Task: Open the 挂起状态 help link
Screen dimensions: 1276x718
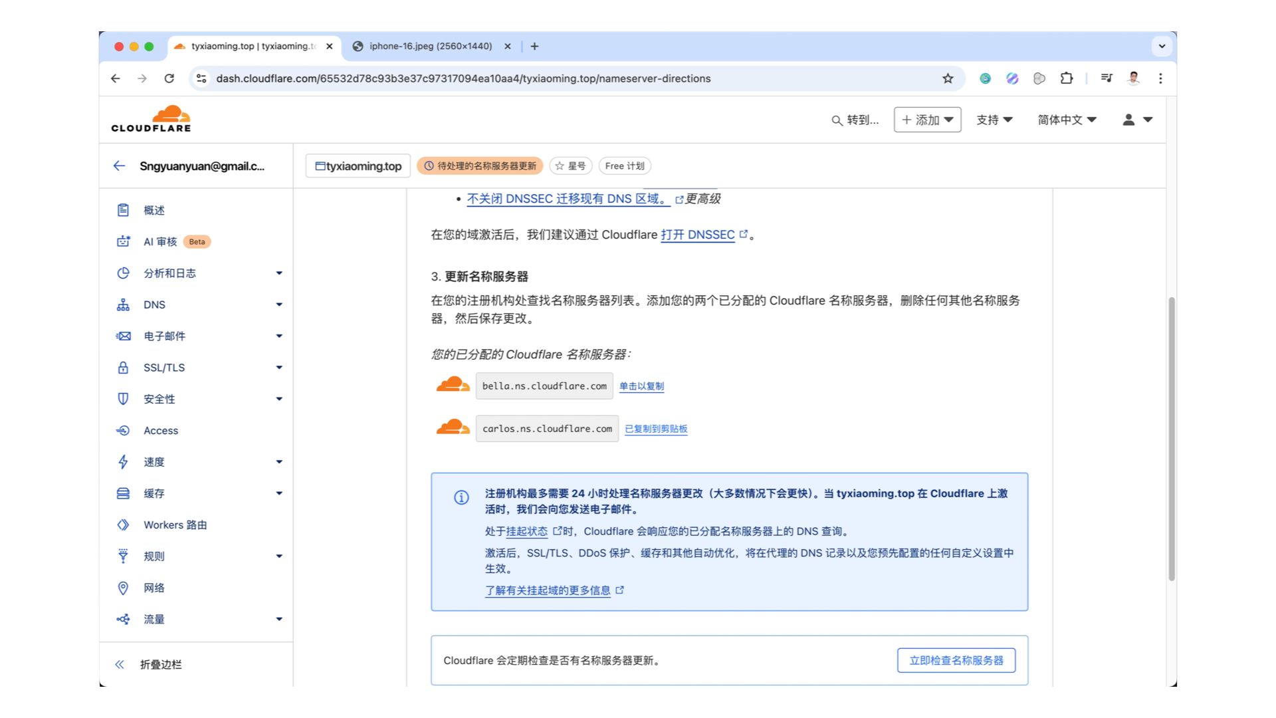Action: 526,531
